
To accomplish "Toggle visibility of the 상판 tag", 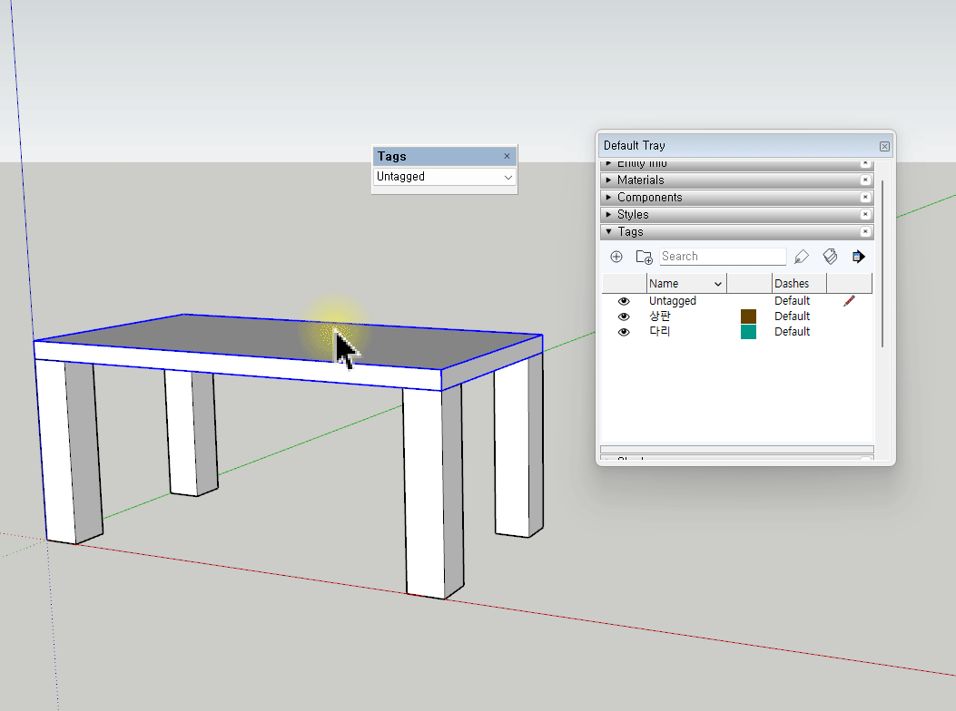I will pos(623,317).
